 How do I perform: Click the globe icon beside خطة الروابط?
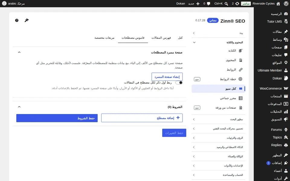tap(240, 79)
